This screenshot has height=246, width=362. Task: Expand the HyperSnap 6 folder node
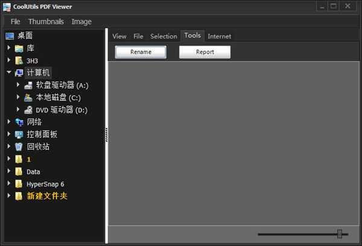9,183
